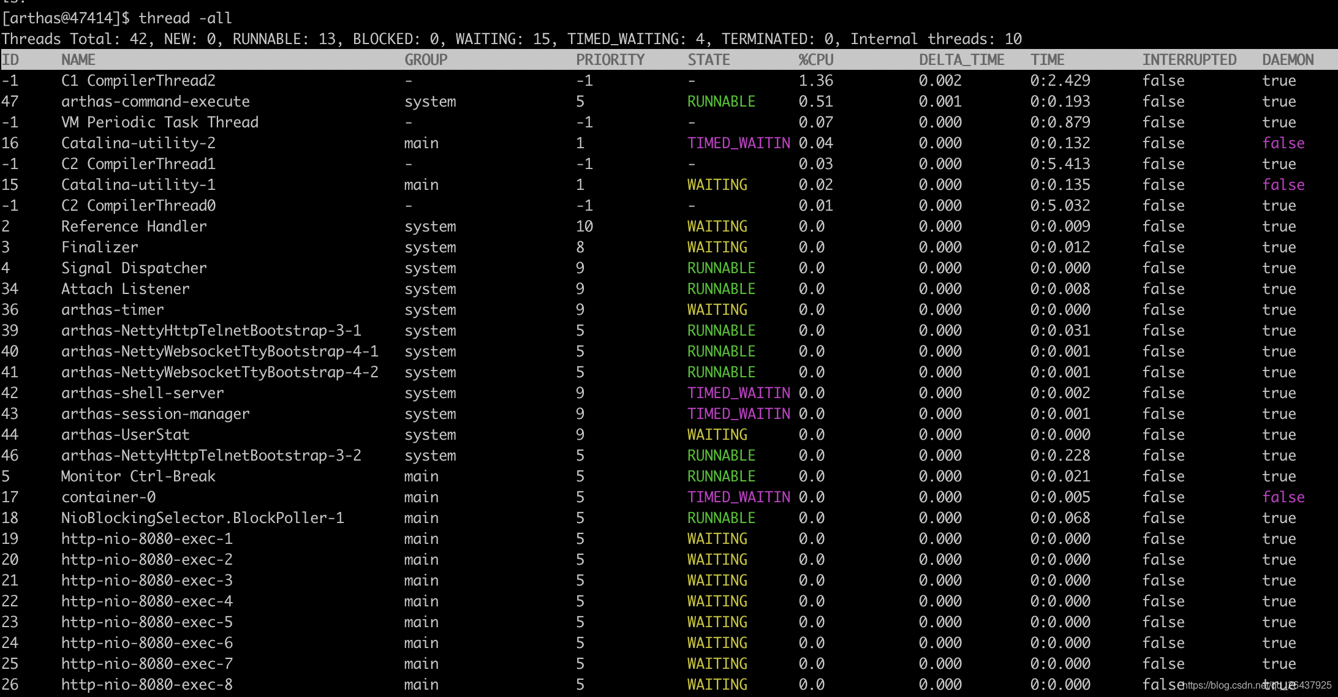Click the DAEMON column header
Viewport: 1338px width, 697px height.
click(x=1288, y=60)
